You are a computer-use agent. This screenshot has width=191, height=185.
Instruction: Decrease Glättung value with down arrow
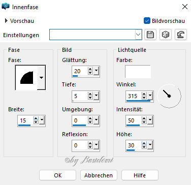[x=90, y=73]
